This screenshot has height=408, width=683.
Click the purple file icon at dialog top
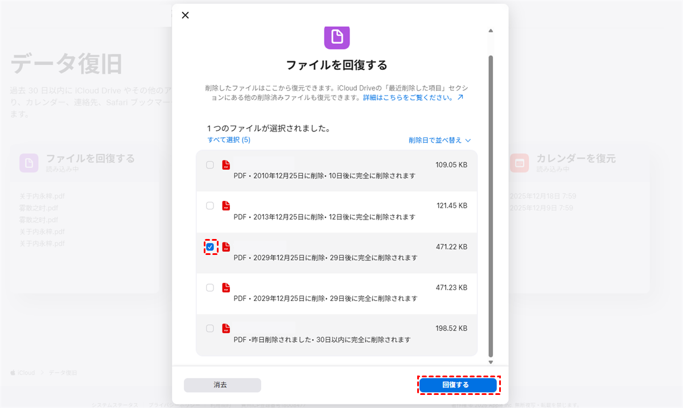click(337, 38)
